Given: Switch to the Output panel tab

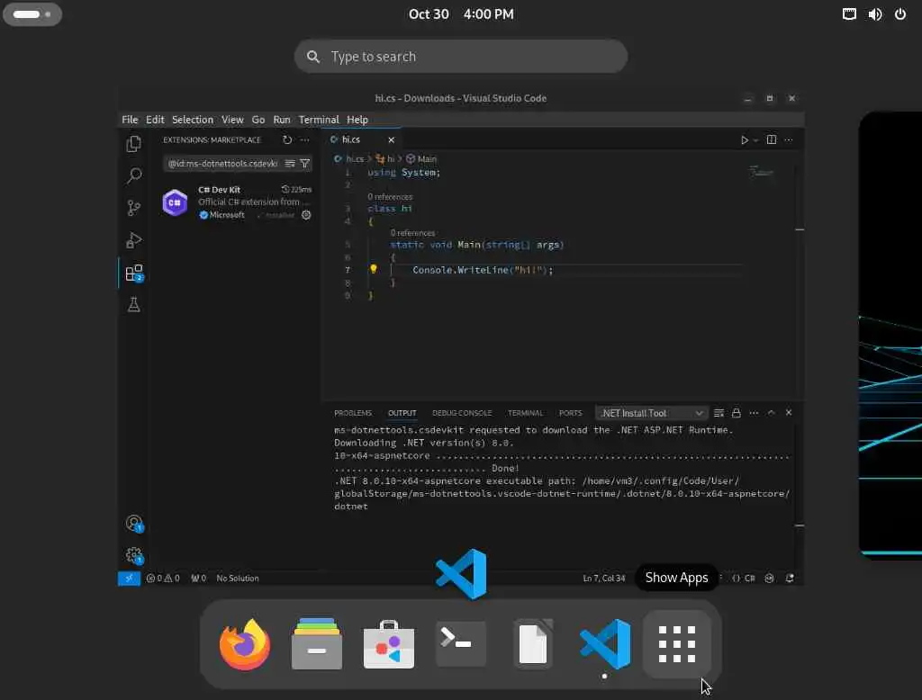Looking at the screenshot, I should click(x=402, y=413).
